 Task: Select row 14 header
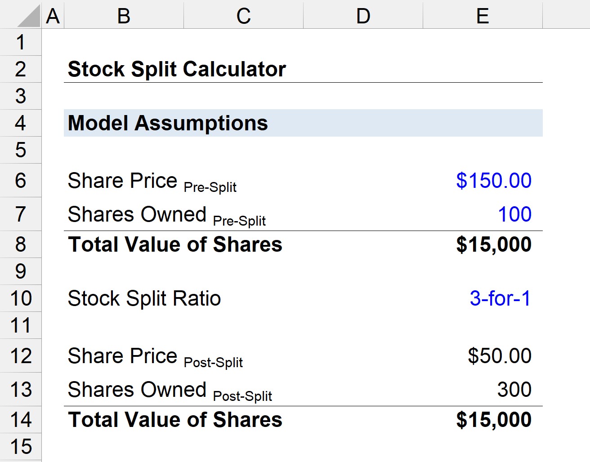(x=21, y=420)
